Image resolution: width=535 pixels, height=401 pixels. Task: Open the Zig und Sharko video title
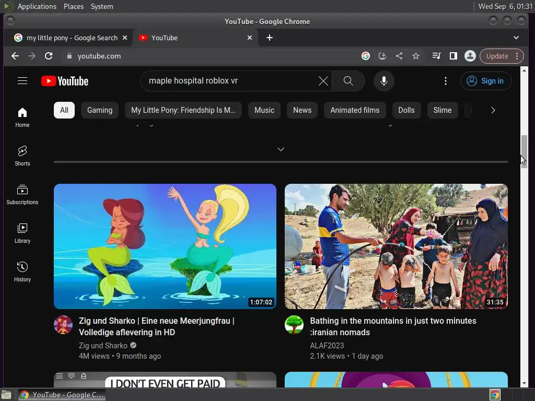click(x=156, y=326)
